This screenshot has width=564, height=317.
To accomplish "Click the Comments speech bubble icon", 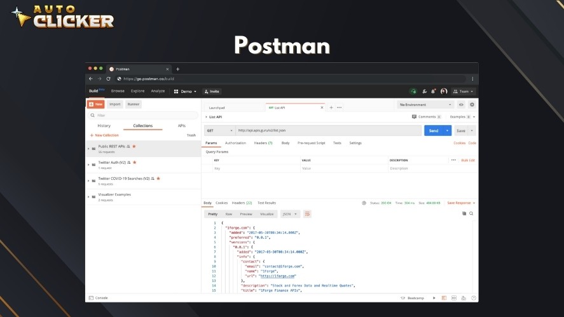I will (x=414, y=117).
